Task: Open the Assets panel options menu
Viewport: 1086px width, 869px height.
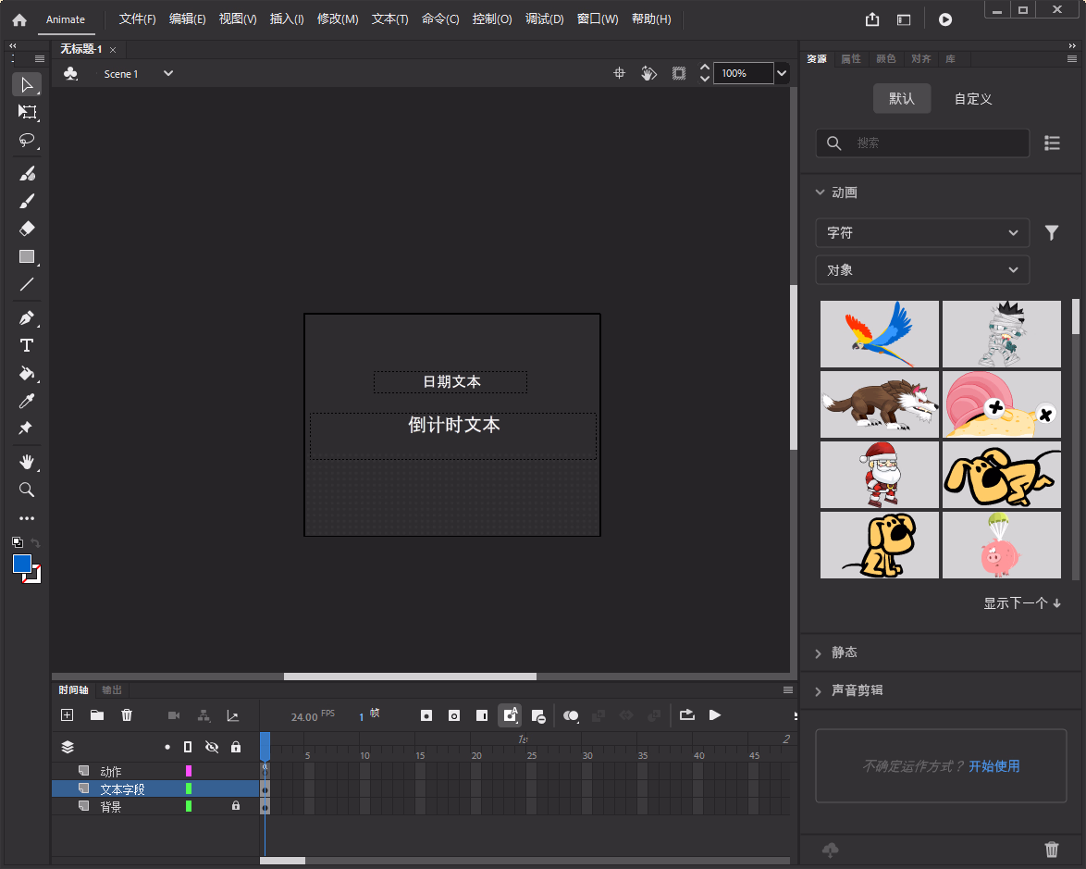Action: pyautogui.click(x=1072, y=59)
